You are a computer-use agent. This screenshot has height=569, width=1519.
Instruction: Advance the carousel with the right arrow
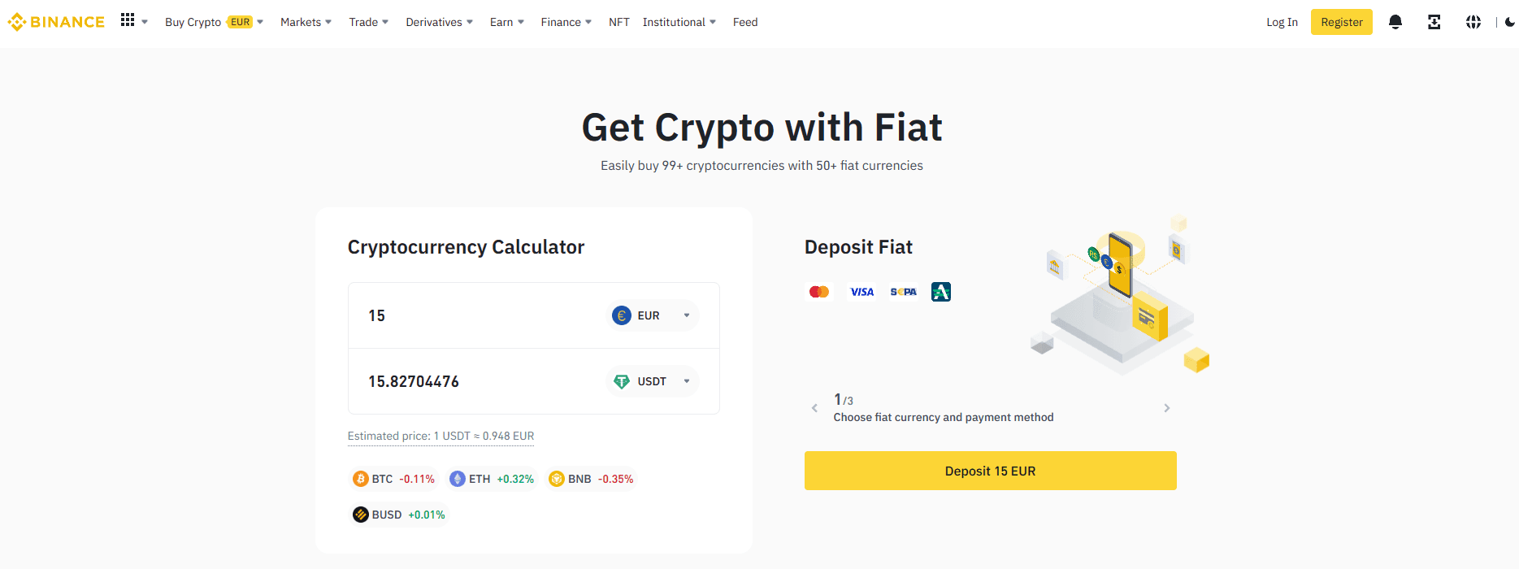click(x=1166, y=407)
